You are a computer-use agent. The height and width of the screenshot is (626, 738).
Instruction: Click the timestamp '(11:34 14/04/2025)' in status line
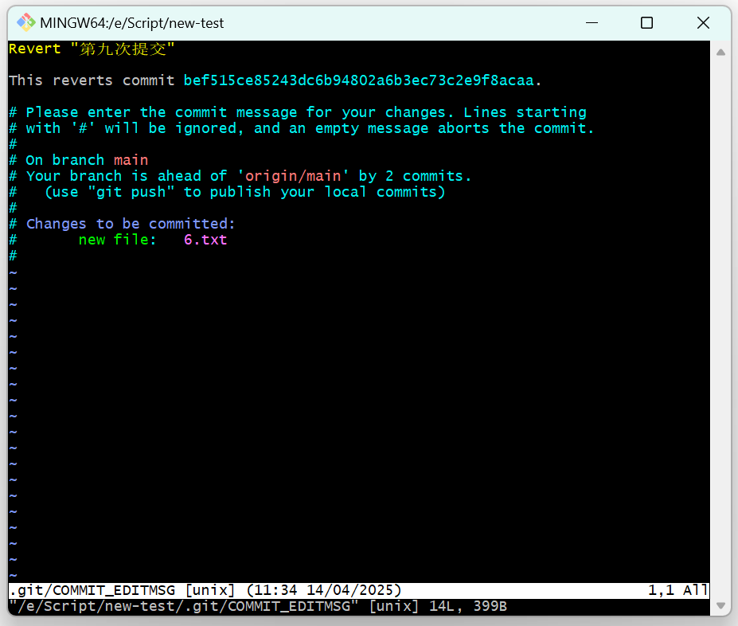[x=324, y=590]
